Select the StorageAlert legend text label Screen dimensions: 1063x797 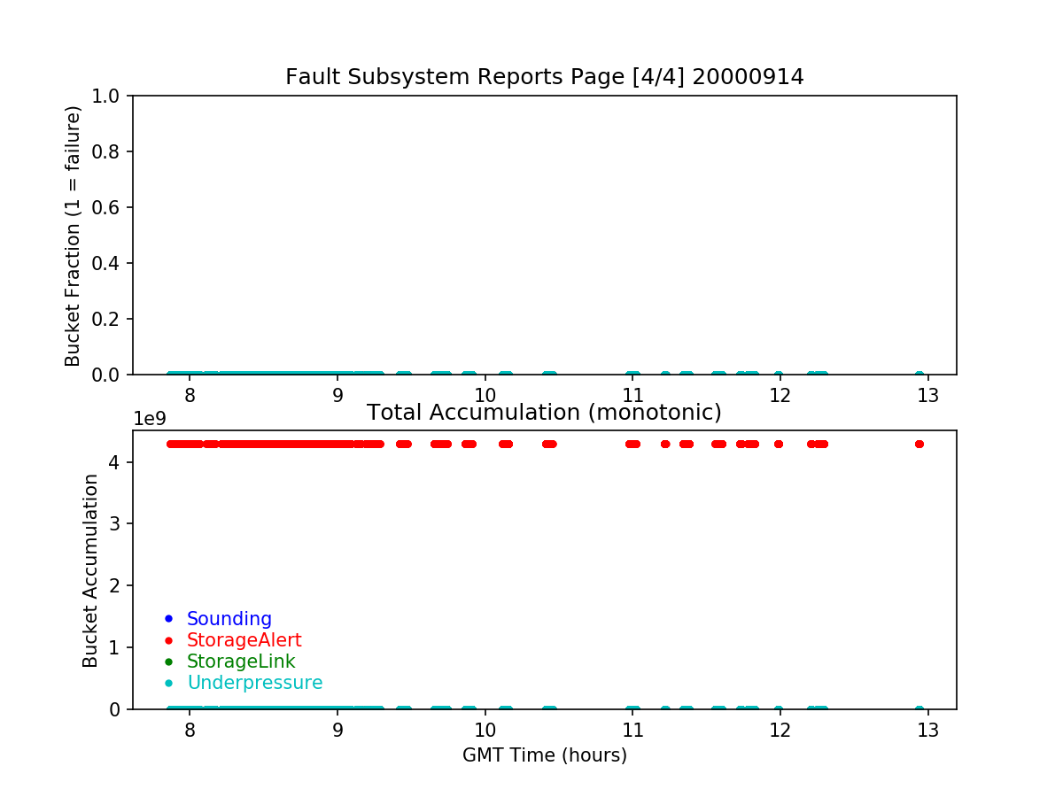click(244, 640)
